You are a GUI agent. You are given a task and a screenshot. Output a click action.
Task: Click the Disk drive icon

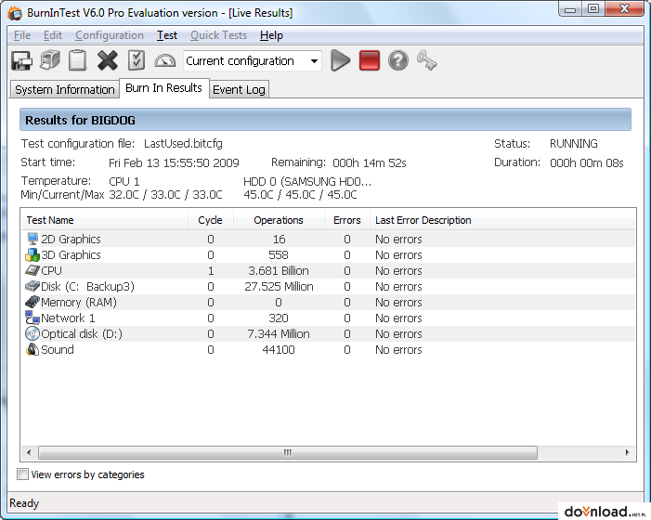coord(33,286)
